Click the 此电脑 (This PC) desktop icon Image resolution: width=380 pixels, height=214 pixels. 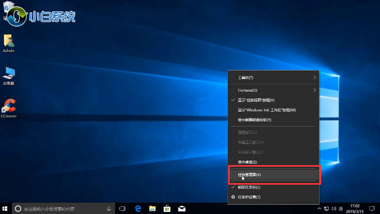(x=8, y=74)
